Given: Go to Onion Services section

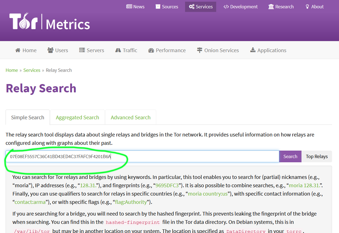Looking at the screenshot, I should pyautogui.click(x=218, y=50).
